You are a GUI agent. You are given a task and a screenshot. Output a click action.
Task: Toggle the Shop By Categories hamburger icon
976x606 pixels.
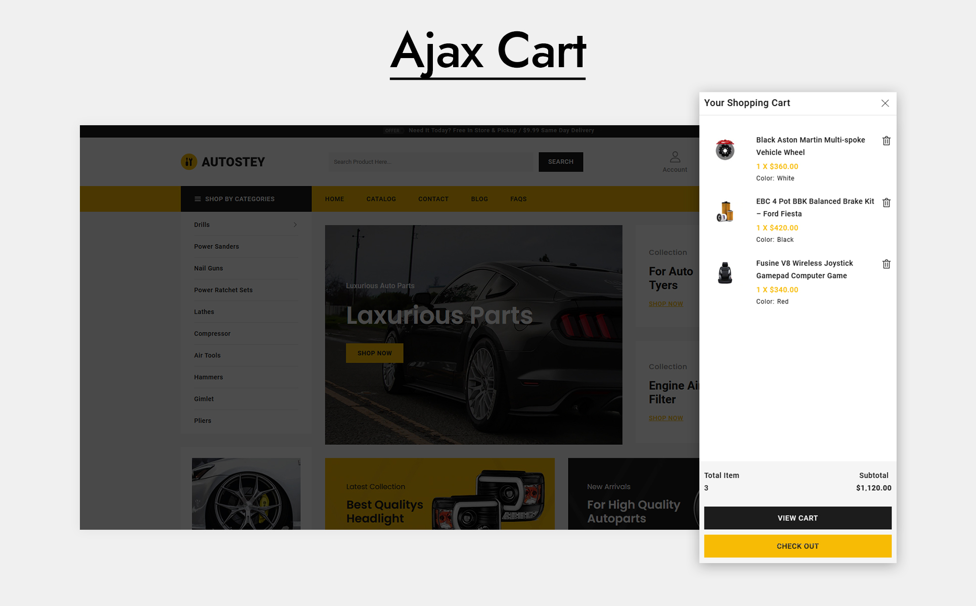click(198, 199)
